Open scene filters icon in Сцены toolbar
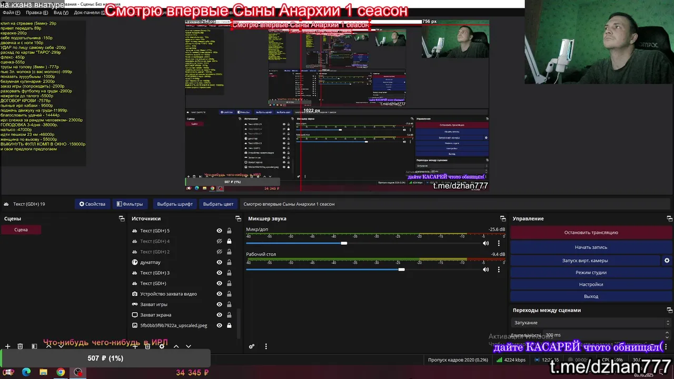This screenshot has width=674, height=379. pos(34,346)
